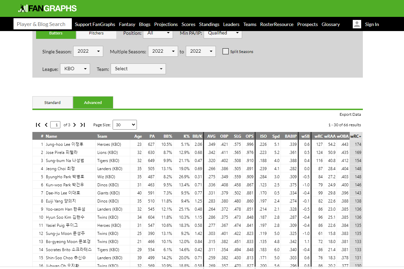
Task: Sort table by AVG column header
Action: point(211,136)
